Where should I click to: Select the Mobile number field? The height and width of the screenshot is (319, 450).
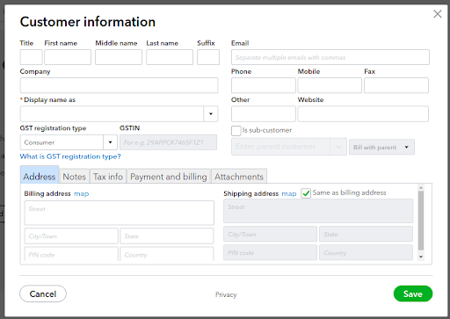(x=330, y=85)
